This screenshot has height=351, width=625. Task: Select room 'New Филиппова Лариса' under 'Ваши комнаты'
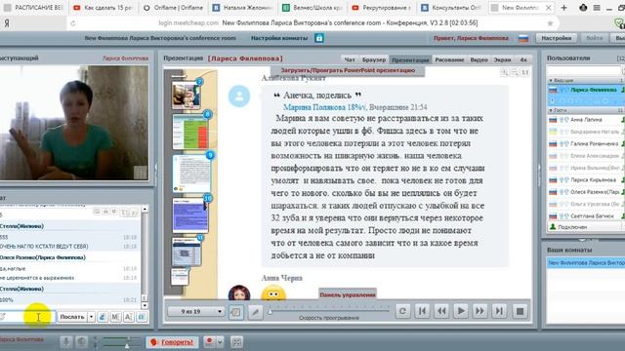tap(586, 262)
